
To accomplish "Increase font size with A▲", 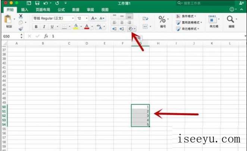I will pyautogui.click(x=94, y=18).
